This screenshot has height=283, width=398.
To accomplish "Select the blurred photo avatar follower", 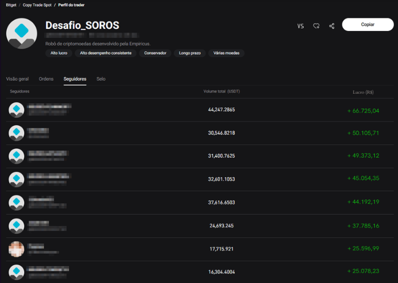I will tap(17, 249).
